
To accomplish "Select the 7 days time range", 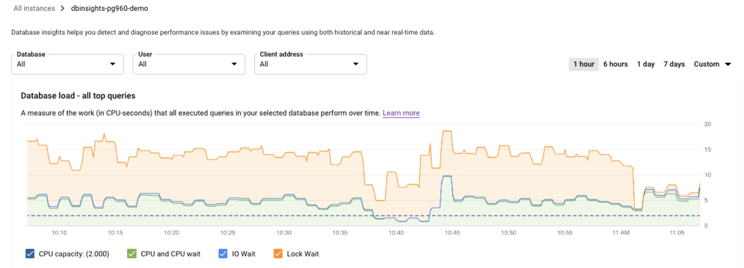I will [674, 64].
